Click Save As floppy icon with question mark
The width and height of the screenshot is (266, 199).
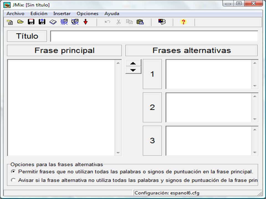(x=42, y=22)
